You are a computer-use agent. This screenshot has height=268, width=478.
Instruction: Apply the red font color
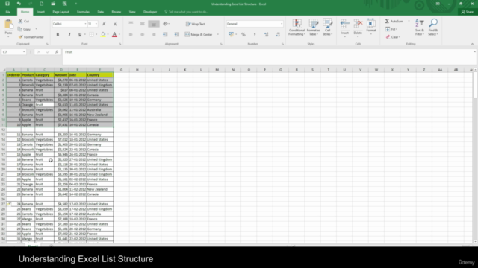click(x=114, y=35)
